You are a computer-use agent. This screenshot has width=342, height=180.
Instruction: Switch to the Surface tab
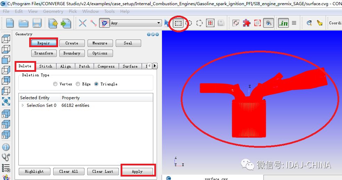pos(130,66)
